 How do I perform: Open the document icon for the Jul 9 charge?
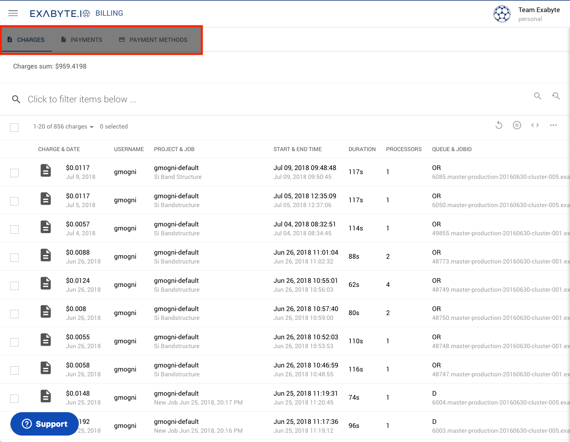coord(45,170)
